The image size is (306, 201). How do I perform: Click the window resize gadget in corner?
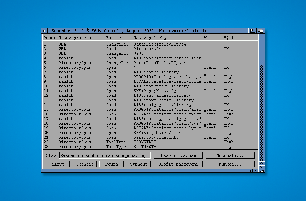(261, 171)
